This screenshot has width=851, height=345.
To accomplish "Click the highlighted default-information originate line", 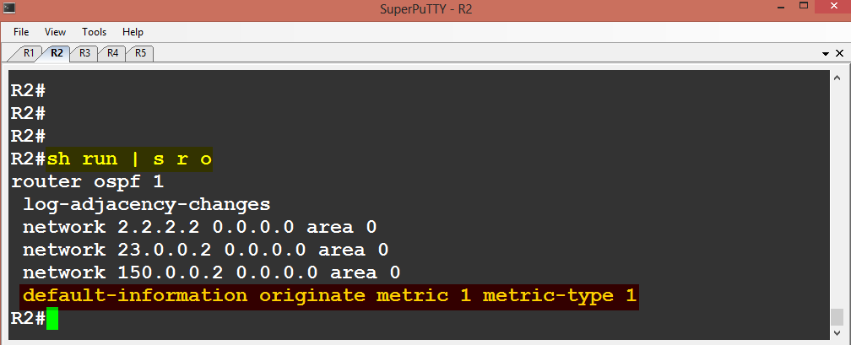I will pos(329,297).
